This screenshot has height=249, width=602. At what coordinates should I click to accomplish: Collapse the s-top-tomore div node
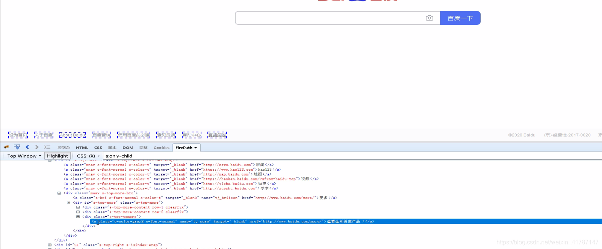[x=78, y=217]
